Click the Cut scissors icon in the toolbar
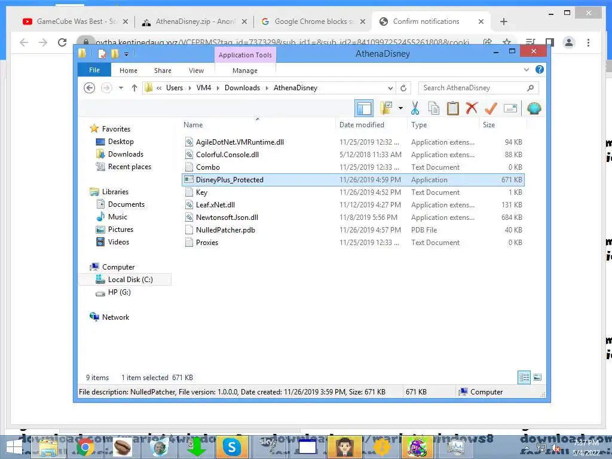 pos(415,109)
